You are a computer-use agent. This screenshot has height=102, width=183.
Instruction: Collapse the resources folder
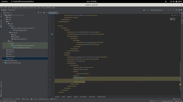click(9, 33)
